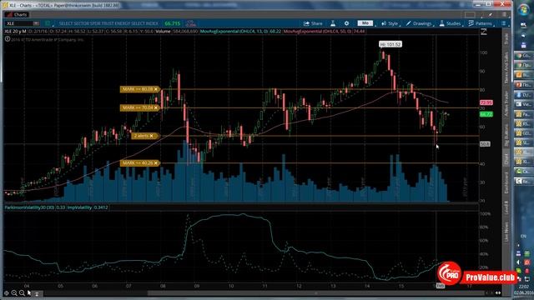Click the zoom out magnifier icon
Image resolution: width=534 pixels, height=300 pixels.
22,292
